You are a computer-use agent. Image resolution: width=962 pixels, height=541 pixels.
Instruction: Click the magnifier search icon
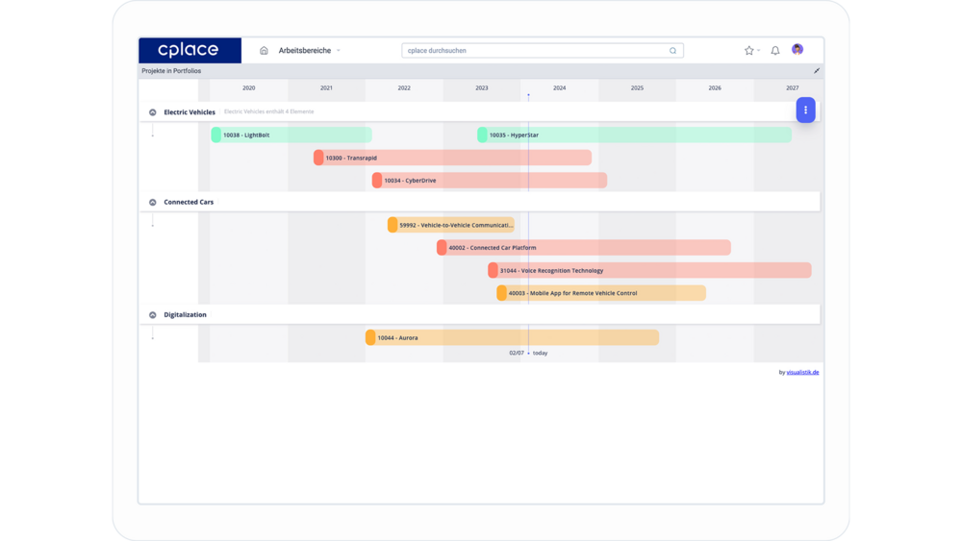(672, 51)
